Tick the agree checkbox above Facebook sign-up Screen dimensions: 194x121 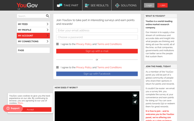coord(57,67)
